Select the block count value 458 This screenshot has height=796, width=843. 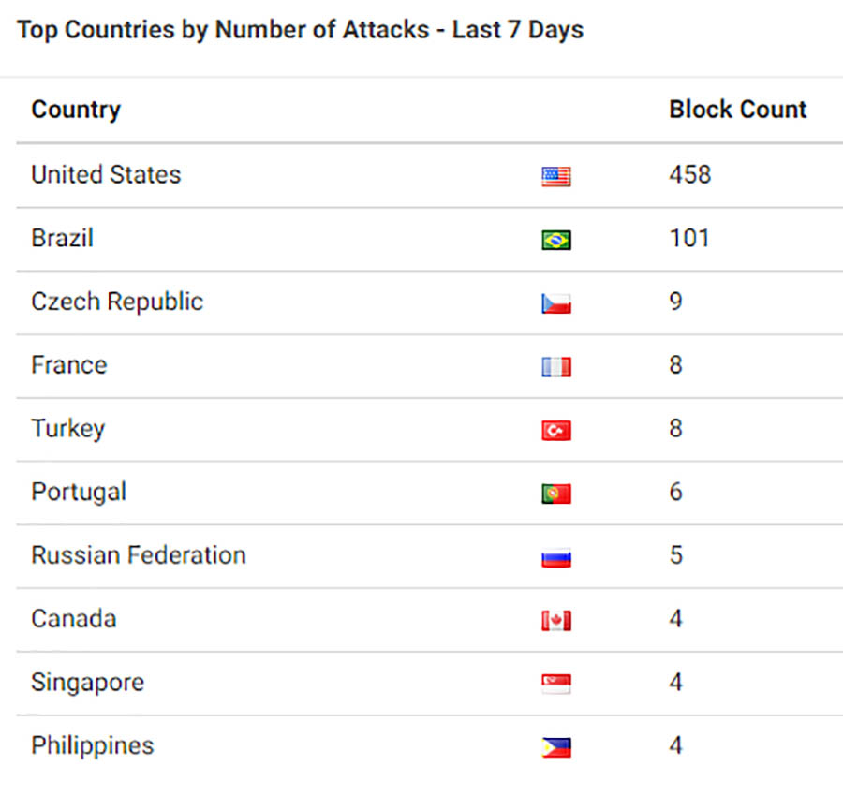689,175
